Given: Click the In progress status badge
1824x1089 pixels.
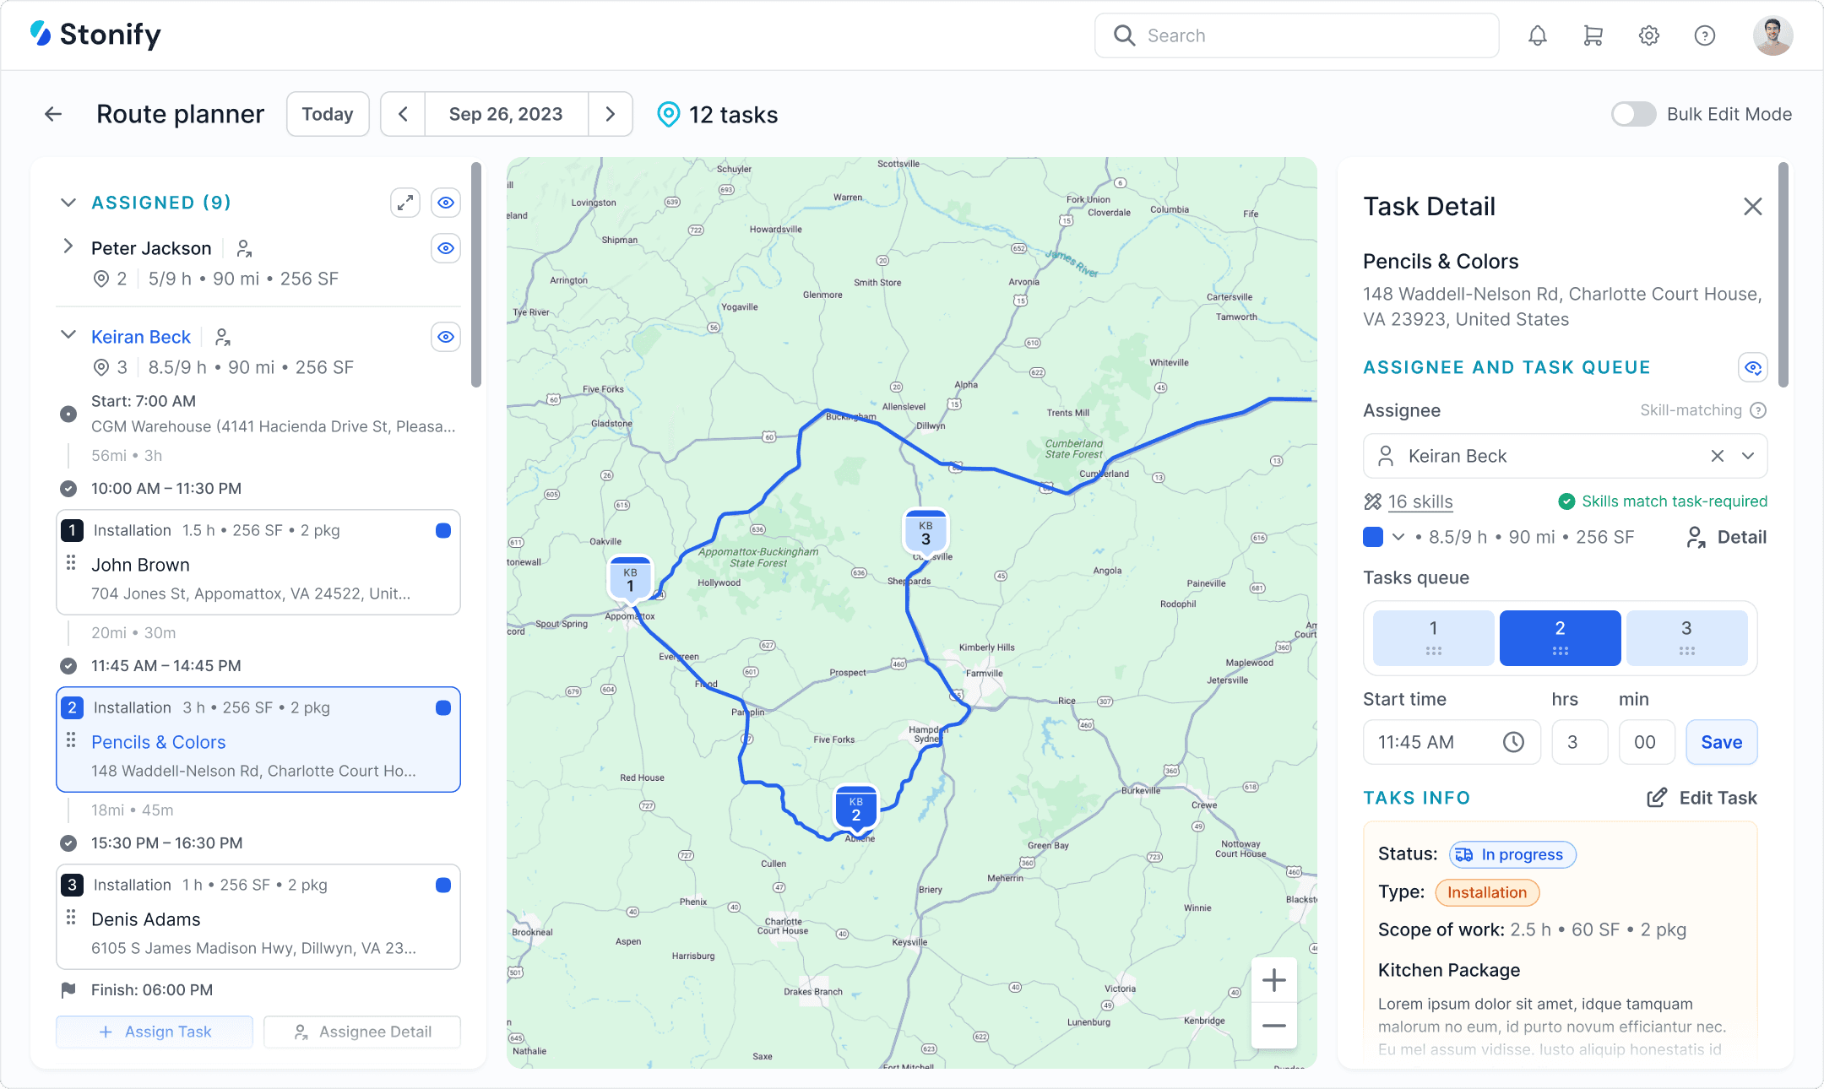Looking at the screenshot, I should tap(1512, 854).
